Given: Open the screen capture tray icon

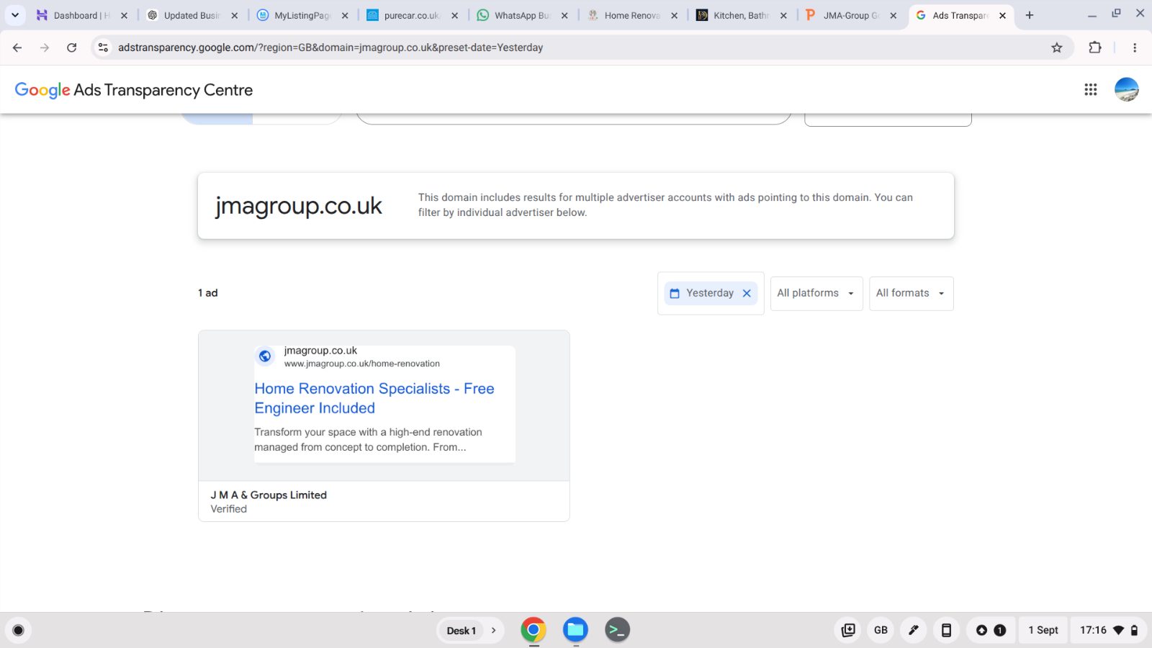Looking at the screenshot, I should [x=848, y=631].
